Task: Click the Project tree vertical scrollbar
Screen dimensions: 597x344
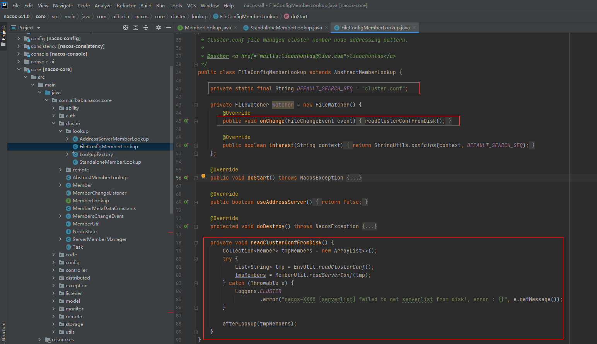Action: 171,139
